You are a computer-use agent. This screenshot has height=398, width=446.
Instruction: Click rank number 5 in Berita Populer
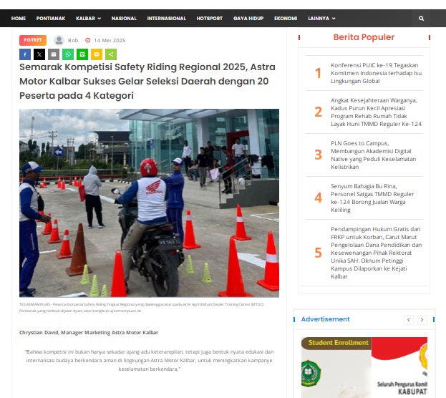pyautogui.click(x=318, y=253)
